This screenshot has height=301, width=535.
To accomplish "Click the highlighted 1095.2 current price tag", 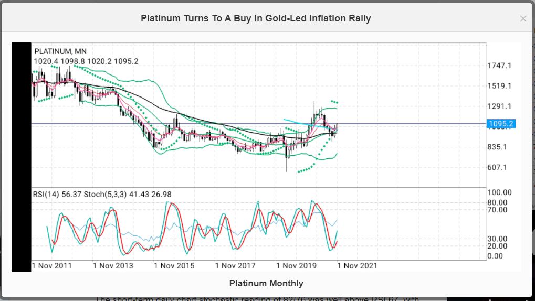I will point(500,124).
